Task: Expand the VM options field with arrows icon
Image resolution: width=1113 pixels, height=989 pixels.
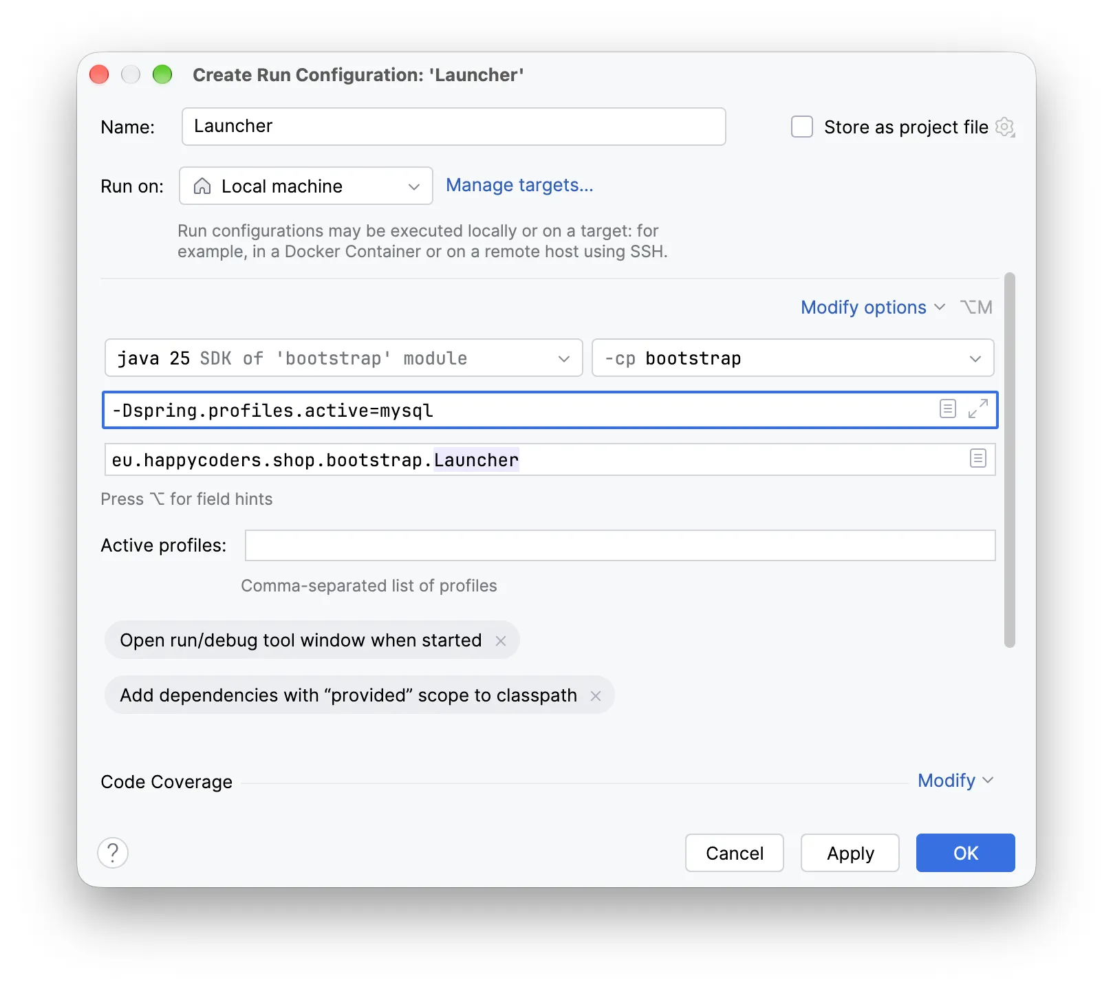Action: point(977,409)
